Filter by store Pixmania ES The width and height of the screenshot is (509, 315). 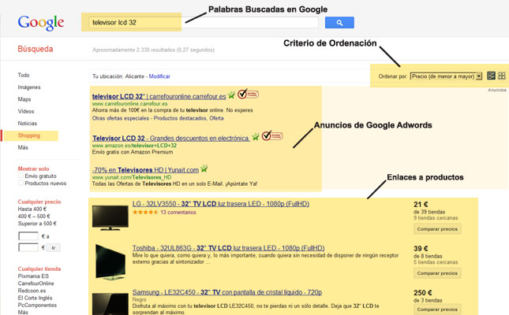(33, 276)
